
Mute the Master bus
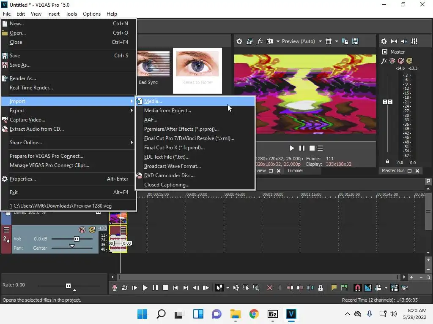coord(401,61)
